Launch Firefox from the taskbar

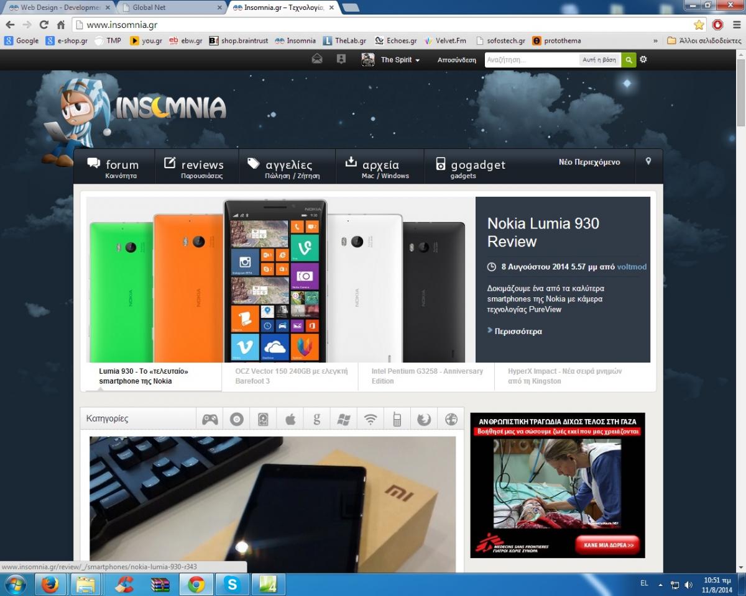point(50,584)
